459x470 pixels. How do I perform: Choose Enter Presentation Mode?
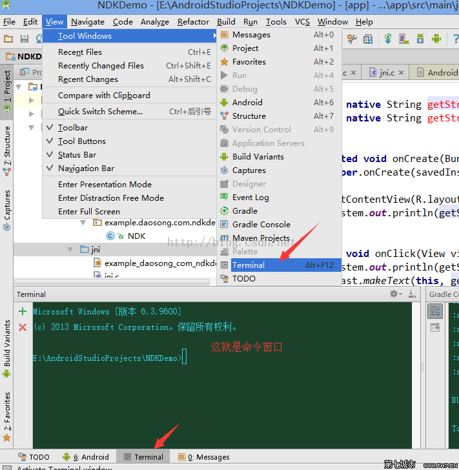coord(130,185)
